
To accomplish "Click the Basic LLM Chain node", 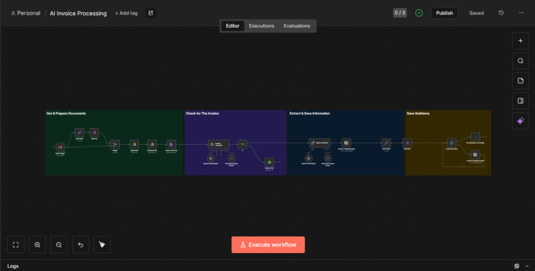I will [319, 143].
